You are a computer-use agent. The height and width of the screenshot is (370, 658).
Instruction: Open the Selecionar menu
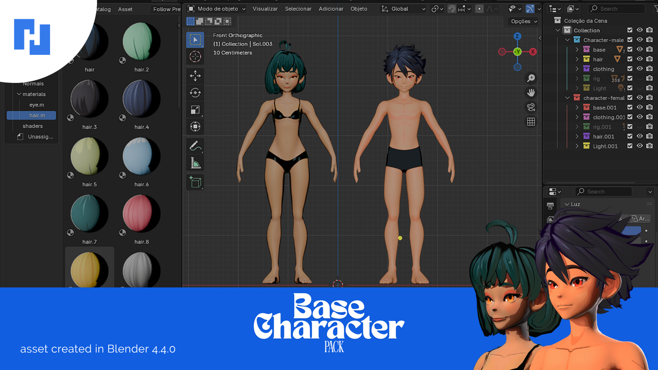298,9
